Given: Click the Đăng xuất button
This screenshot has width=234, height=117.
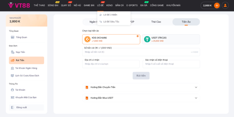Looking at the screenshot, I should [26, 107].
